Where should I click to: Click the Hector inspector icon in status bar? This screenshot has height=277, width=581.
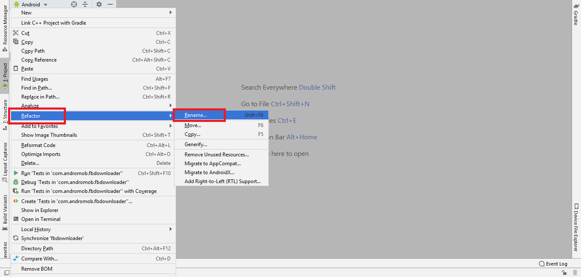574,272
